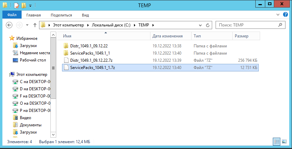The image size is (292, 149).
Task: Open previous locations address dropdown
Action: pos(200,25)
